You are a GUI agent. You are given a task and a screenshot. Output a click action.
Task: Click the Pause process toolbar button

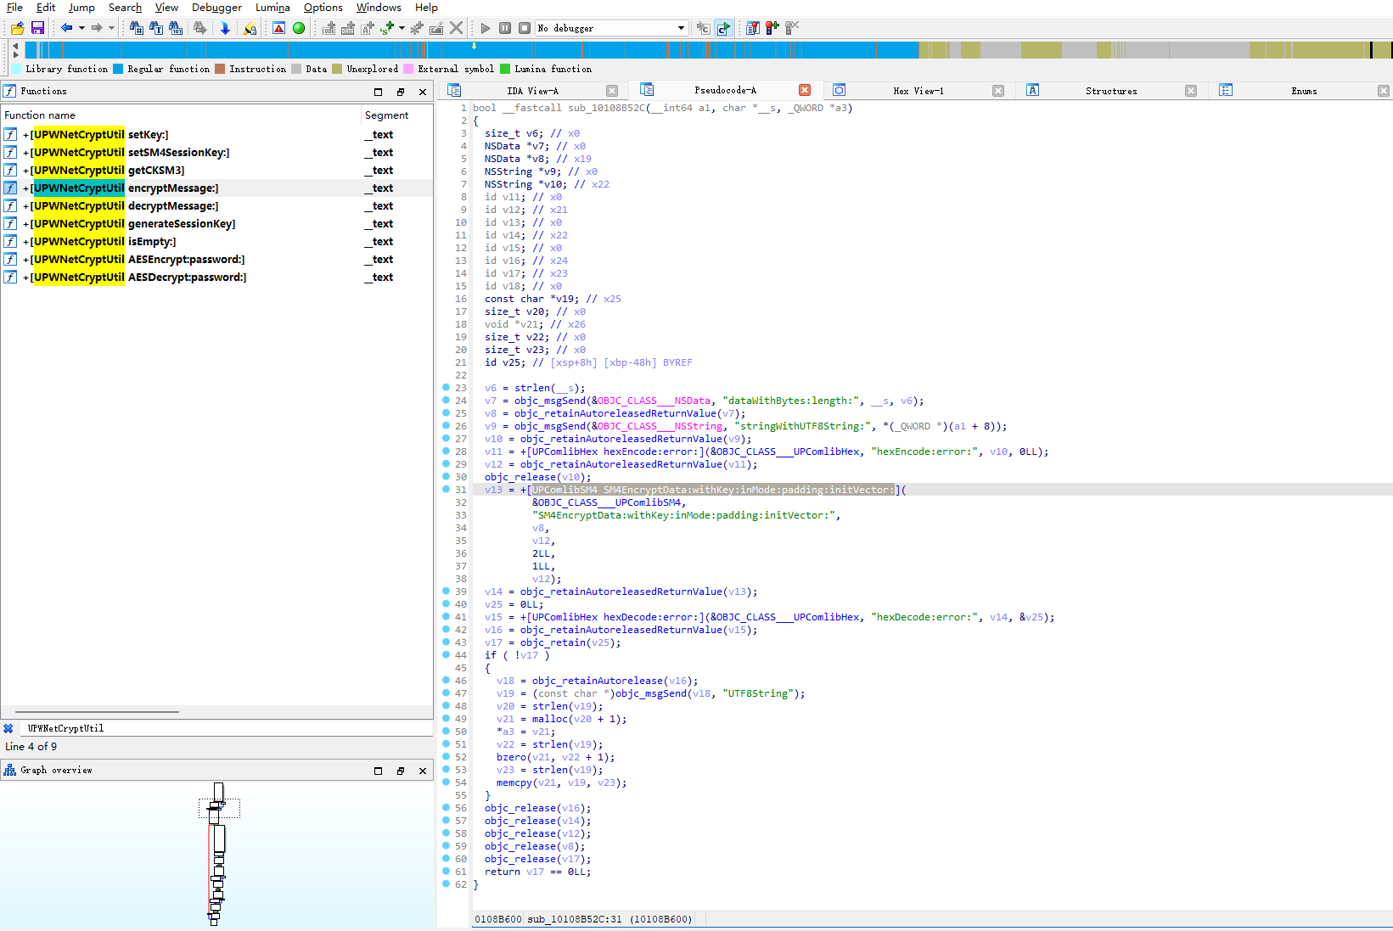505,28
